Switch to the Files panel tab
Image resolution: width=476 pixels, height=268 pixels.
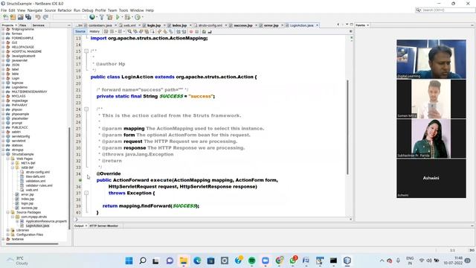point(23,25)
